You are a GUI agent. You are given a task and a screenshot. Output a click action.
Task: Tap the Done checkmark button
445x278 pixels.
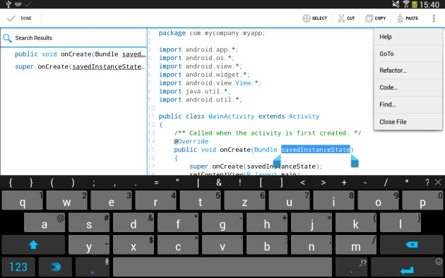coord(20,18)
